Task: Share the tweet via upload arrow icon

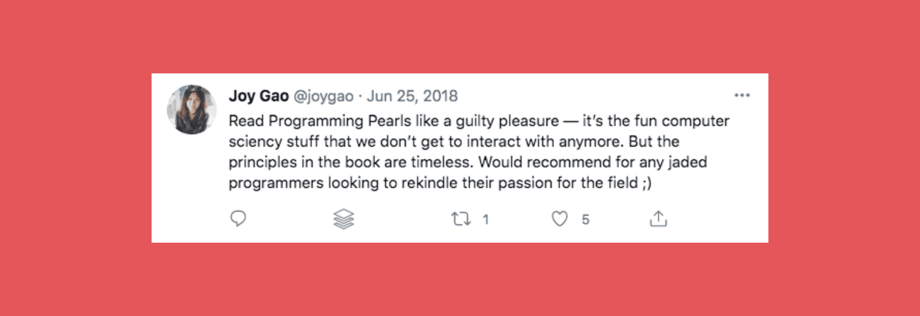Action: pyautogui.click(x=658, y=219)
